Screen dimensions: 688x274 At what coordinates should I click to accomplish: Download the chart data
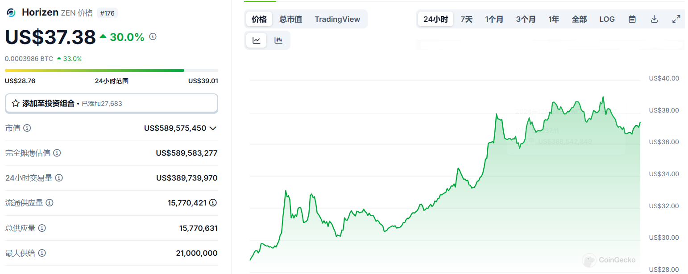pos(654,19)
